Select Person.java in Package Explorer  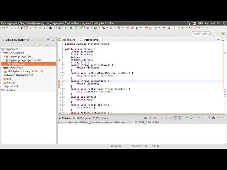(x=17, y=64)
